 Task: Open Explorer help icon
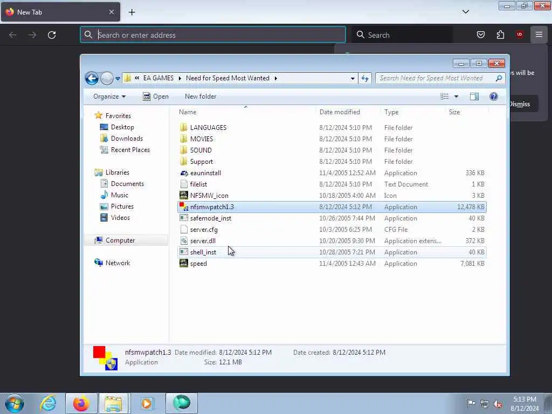coord(494,96)
